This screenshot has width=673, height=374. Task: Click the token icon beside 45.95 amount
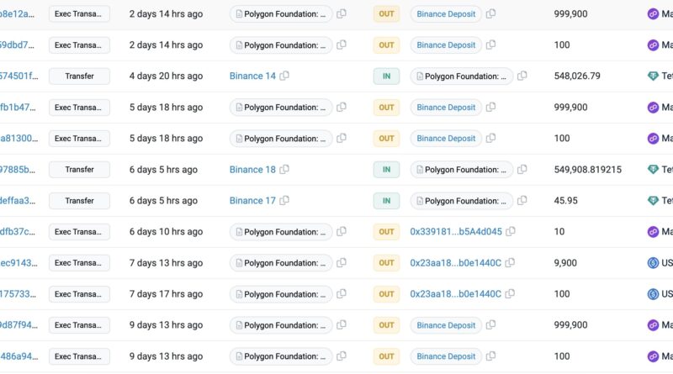point(653,201)
